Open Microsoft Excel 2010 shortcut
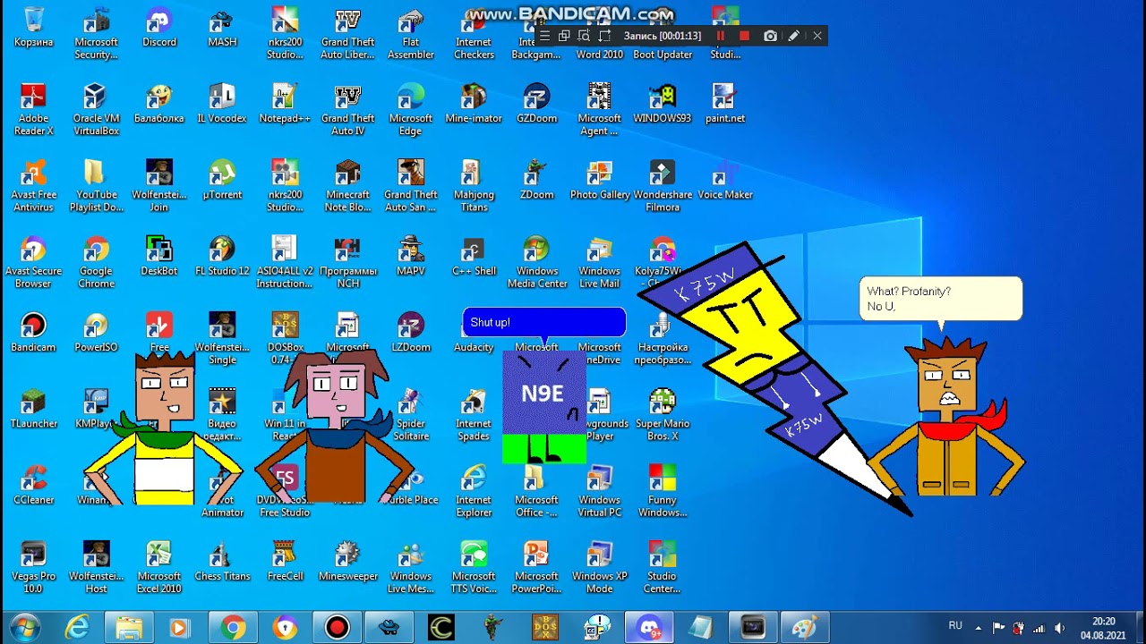This screenshot has height=644, width=1146. click(159, 566)
